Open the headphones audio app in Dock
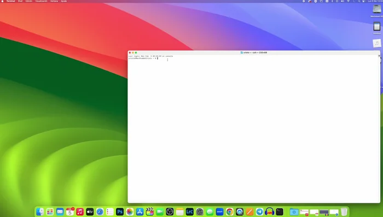 coord(270,212)
